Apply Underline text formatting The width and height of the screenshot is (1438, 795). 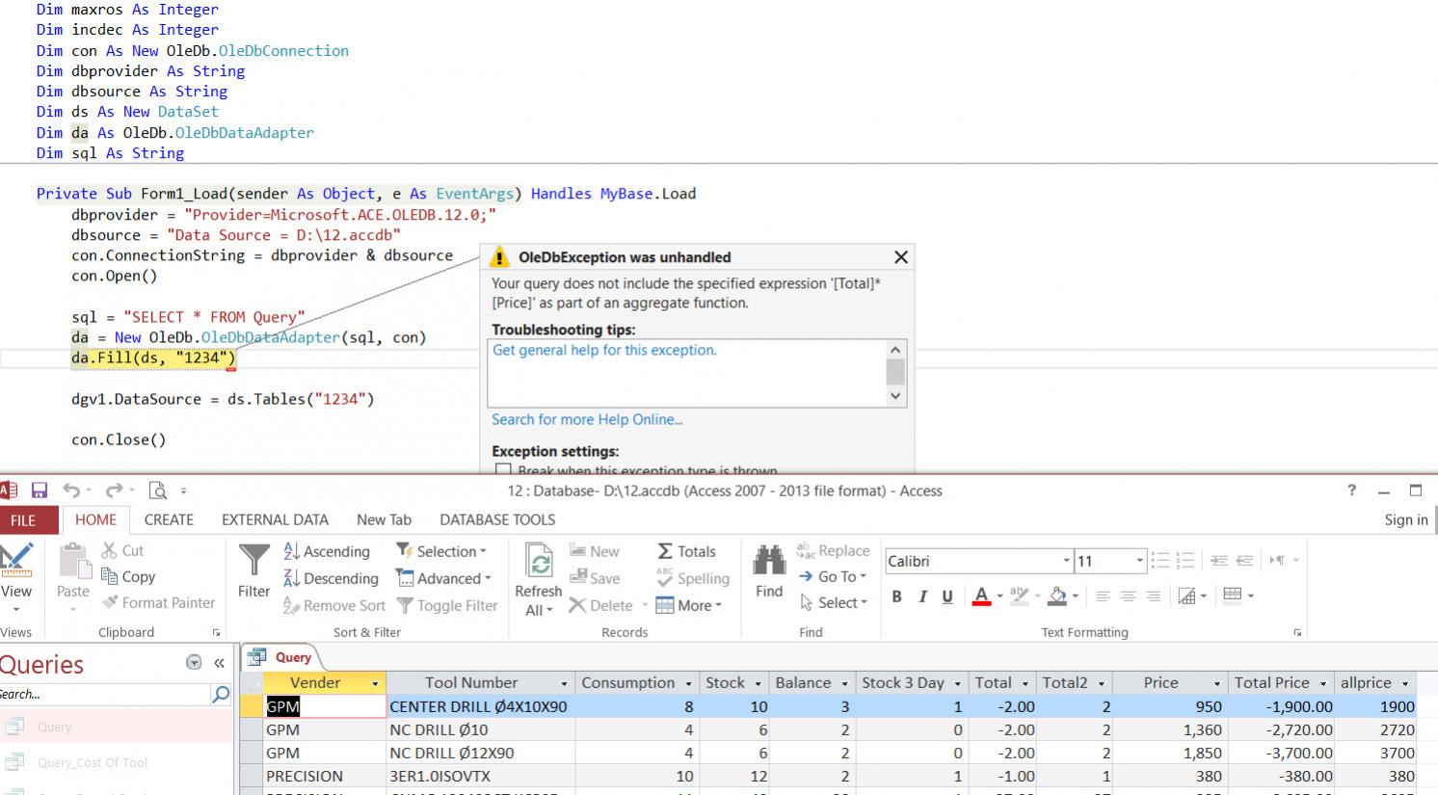click(947, 596)
